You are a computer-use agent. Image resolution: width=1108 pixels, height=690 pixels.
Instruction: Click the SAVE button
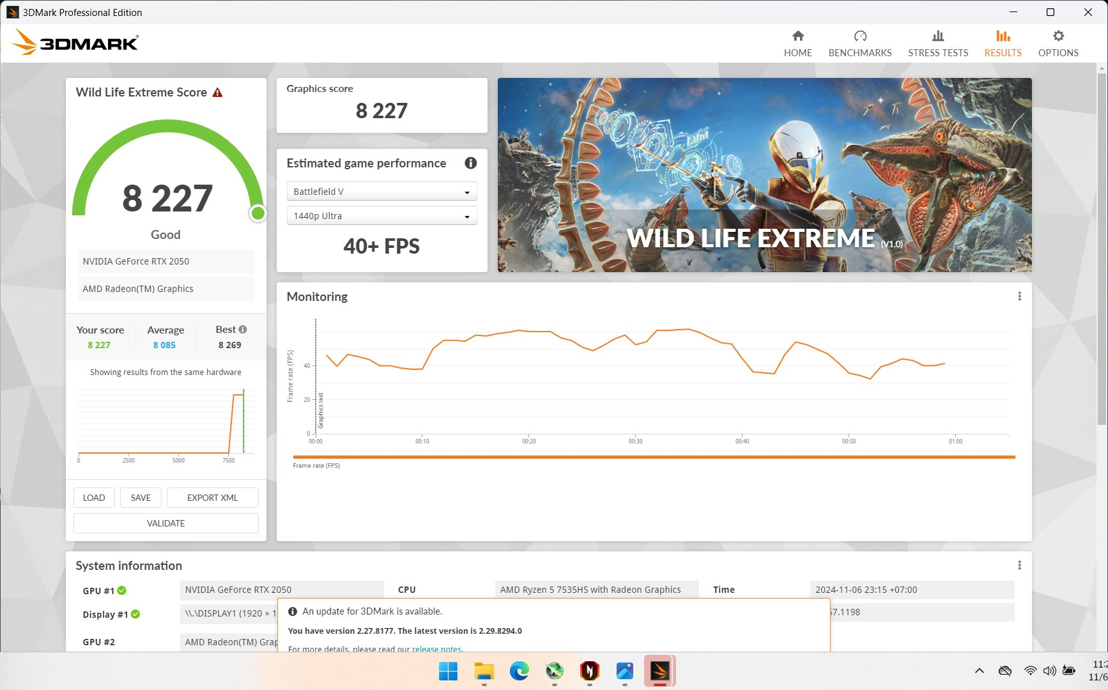pyautogui.click(x=141, y=498)
